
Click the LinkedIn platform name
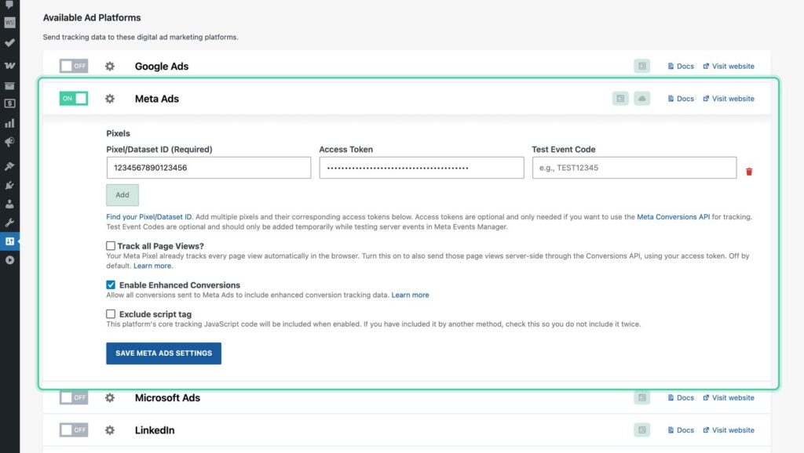pyautogui.click(x=155, y=430)
